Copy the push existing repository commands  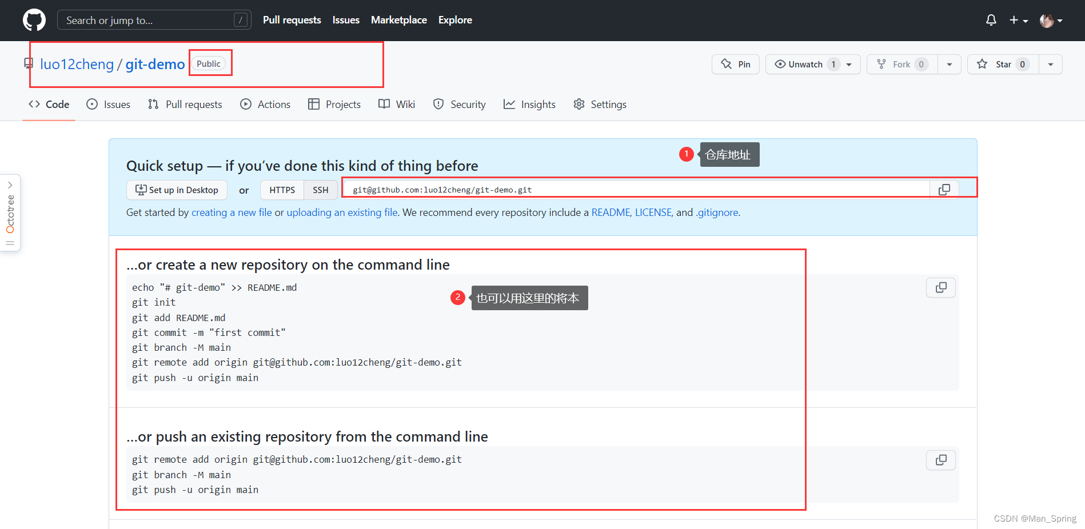pos(941,460)
